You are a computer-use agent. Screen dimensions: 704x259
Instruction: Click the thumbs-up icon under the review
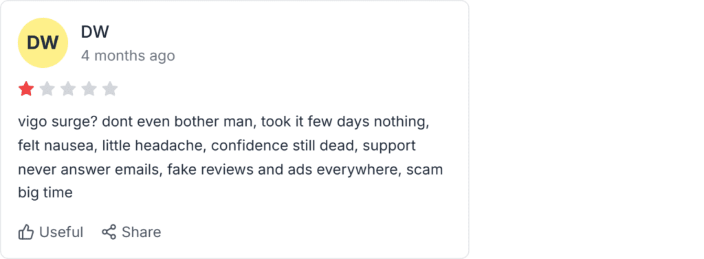(x=26, y=232)
